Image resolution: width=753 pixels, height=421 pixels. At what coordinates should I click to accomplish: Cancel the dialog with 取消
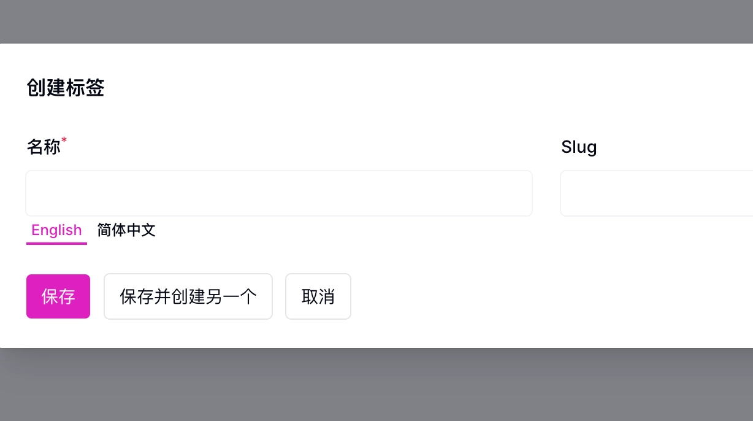point(318,296)
